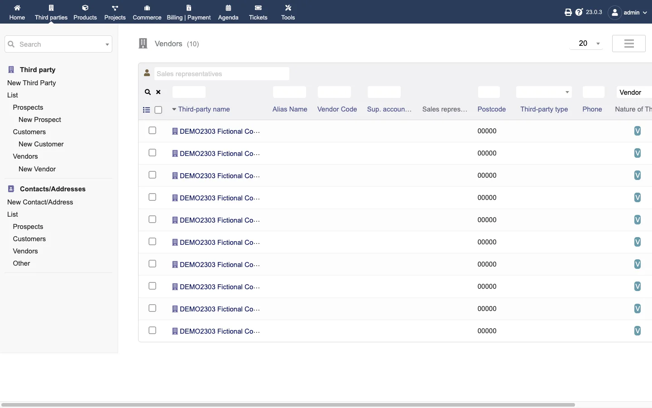
Task: Open the Vendor nature filter dropdown
Action: pyautogui.click(x=634, y=92)
